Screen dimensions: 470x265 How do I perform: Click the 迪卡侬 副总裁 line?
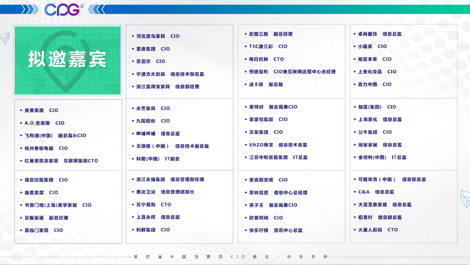(266, 84)
